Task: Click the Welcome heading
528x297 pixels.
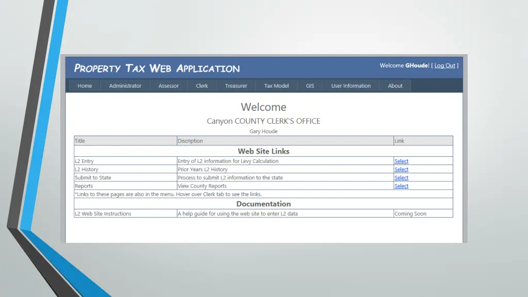Action: pos(263,107)
